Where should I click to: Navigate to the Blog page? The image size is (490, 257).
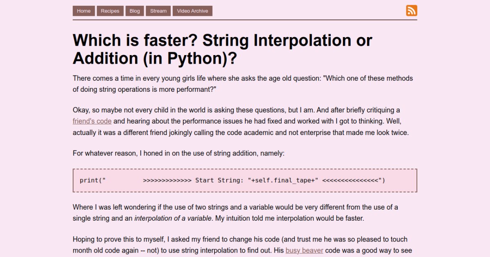(135, 11)
